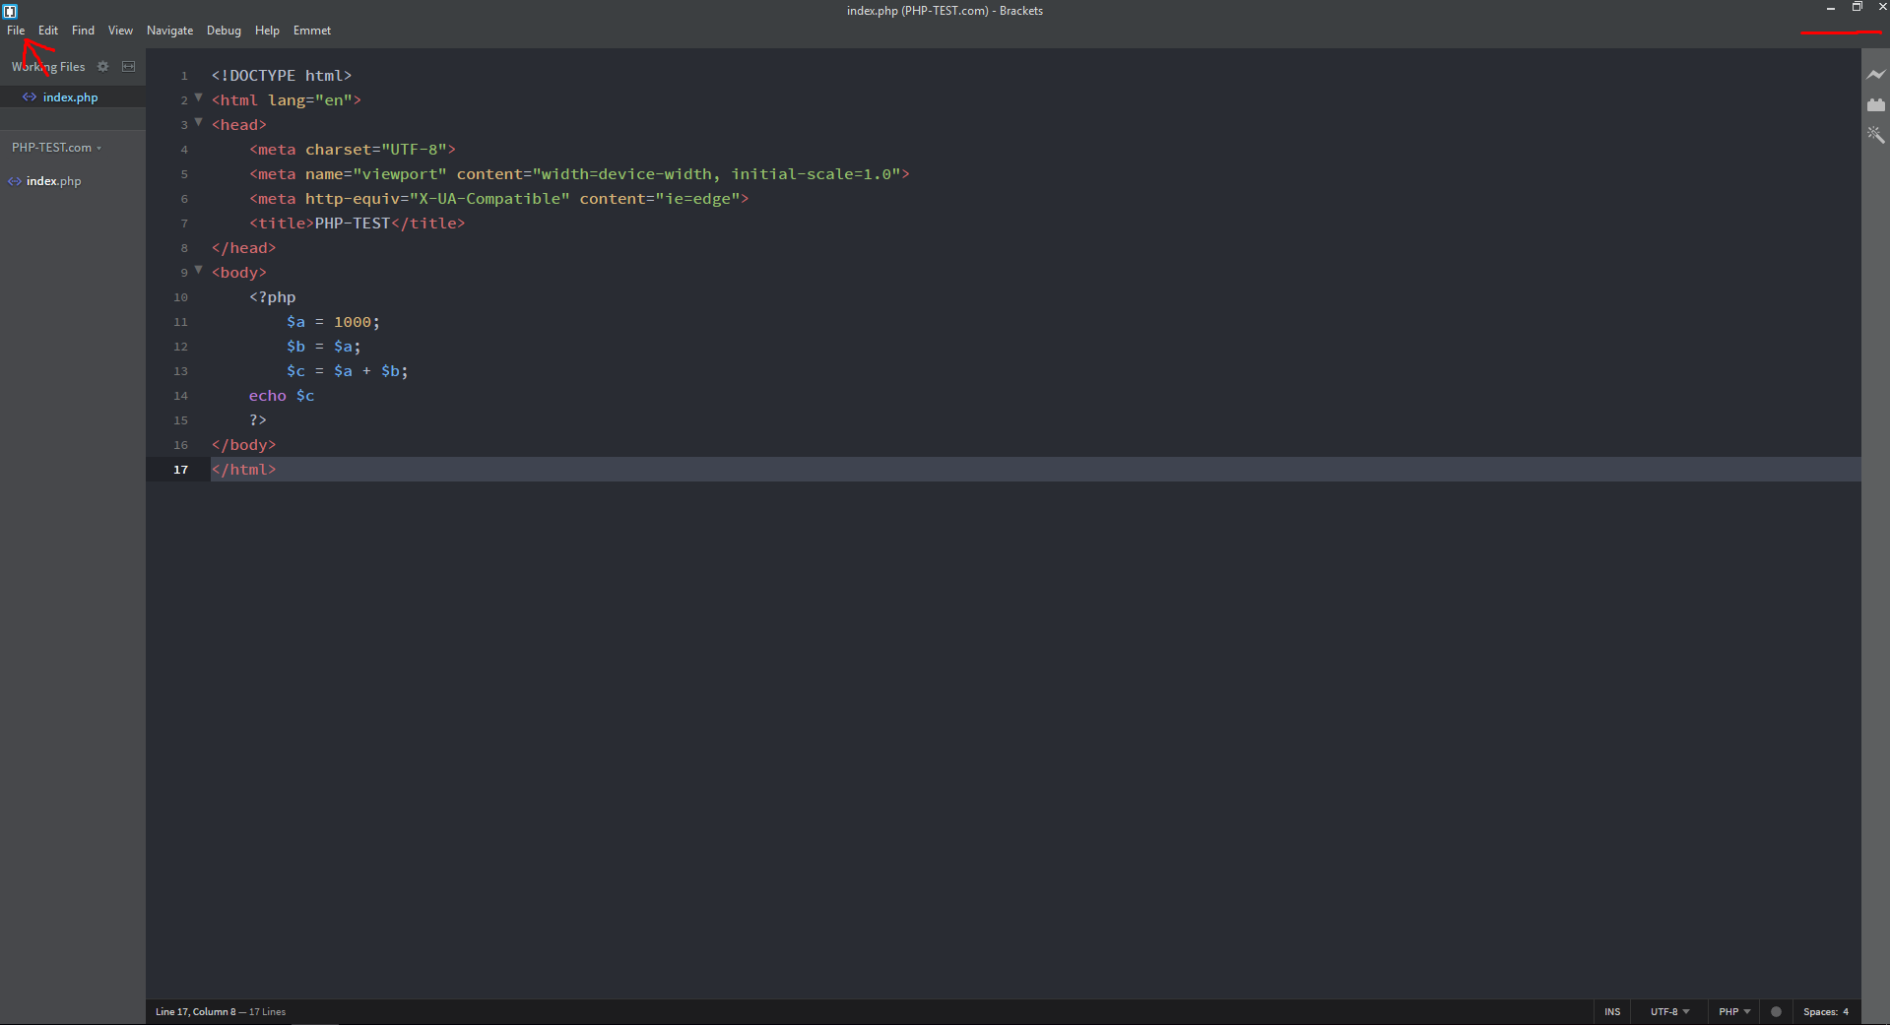1890x1025 pixels.
Task: Open Working Files settings gear
Action: coord(103,66)
